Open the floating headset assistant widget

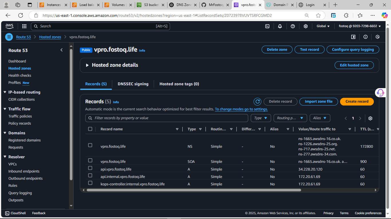coord(380,93)
